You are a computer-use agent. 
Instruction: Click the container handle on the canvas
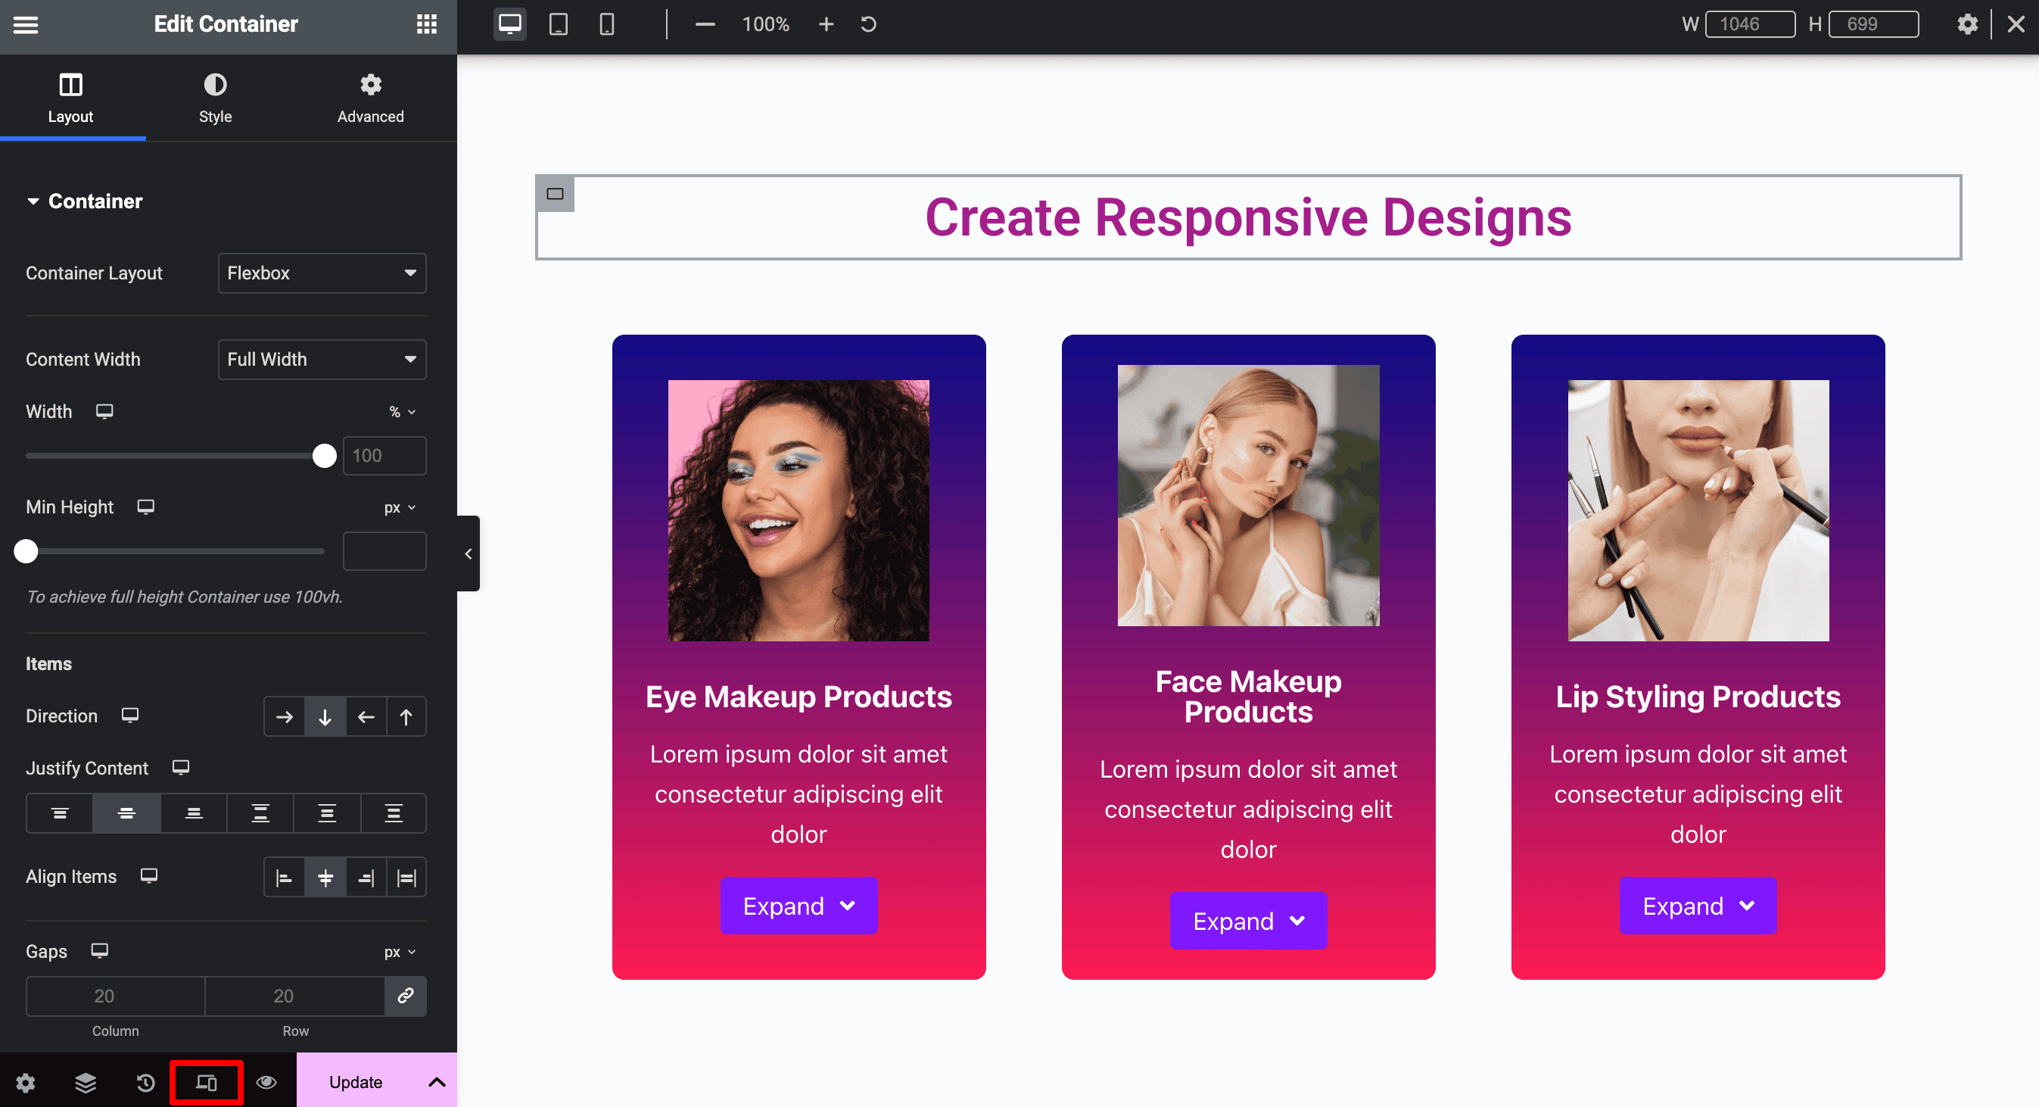[555, 194]
